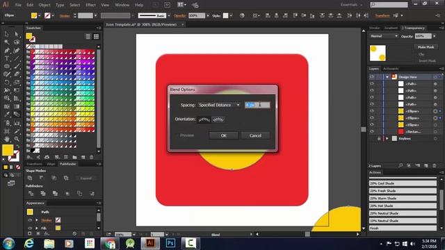Click the spacing distance input field
The height and width of the screenshot is (250, 445).
[x=257, y=105]
